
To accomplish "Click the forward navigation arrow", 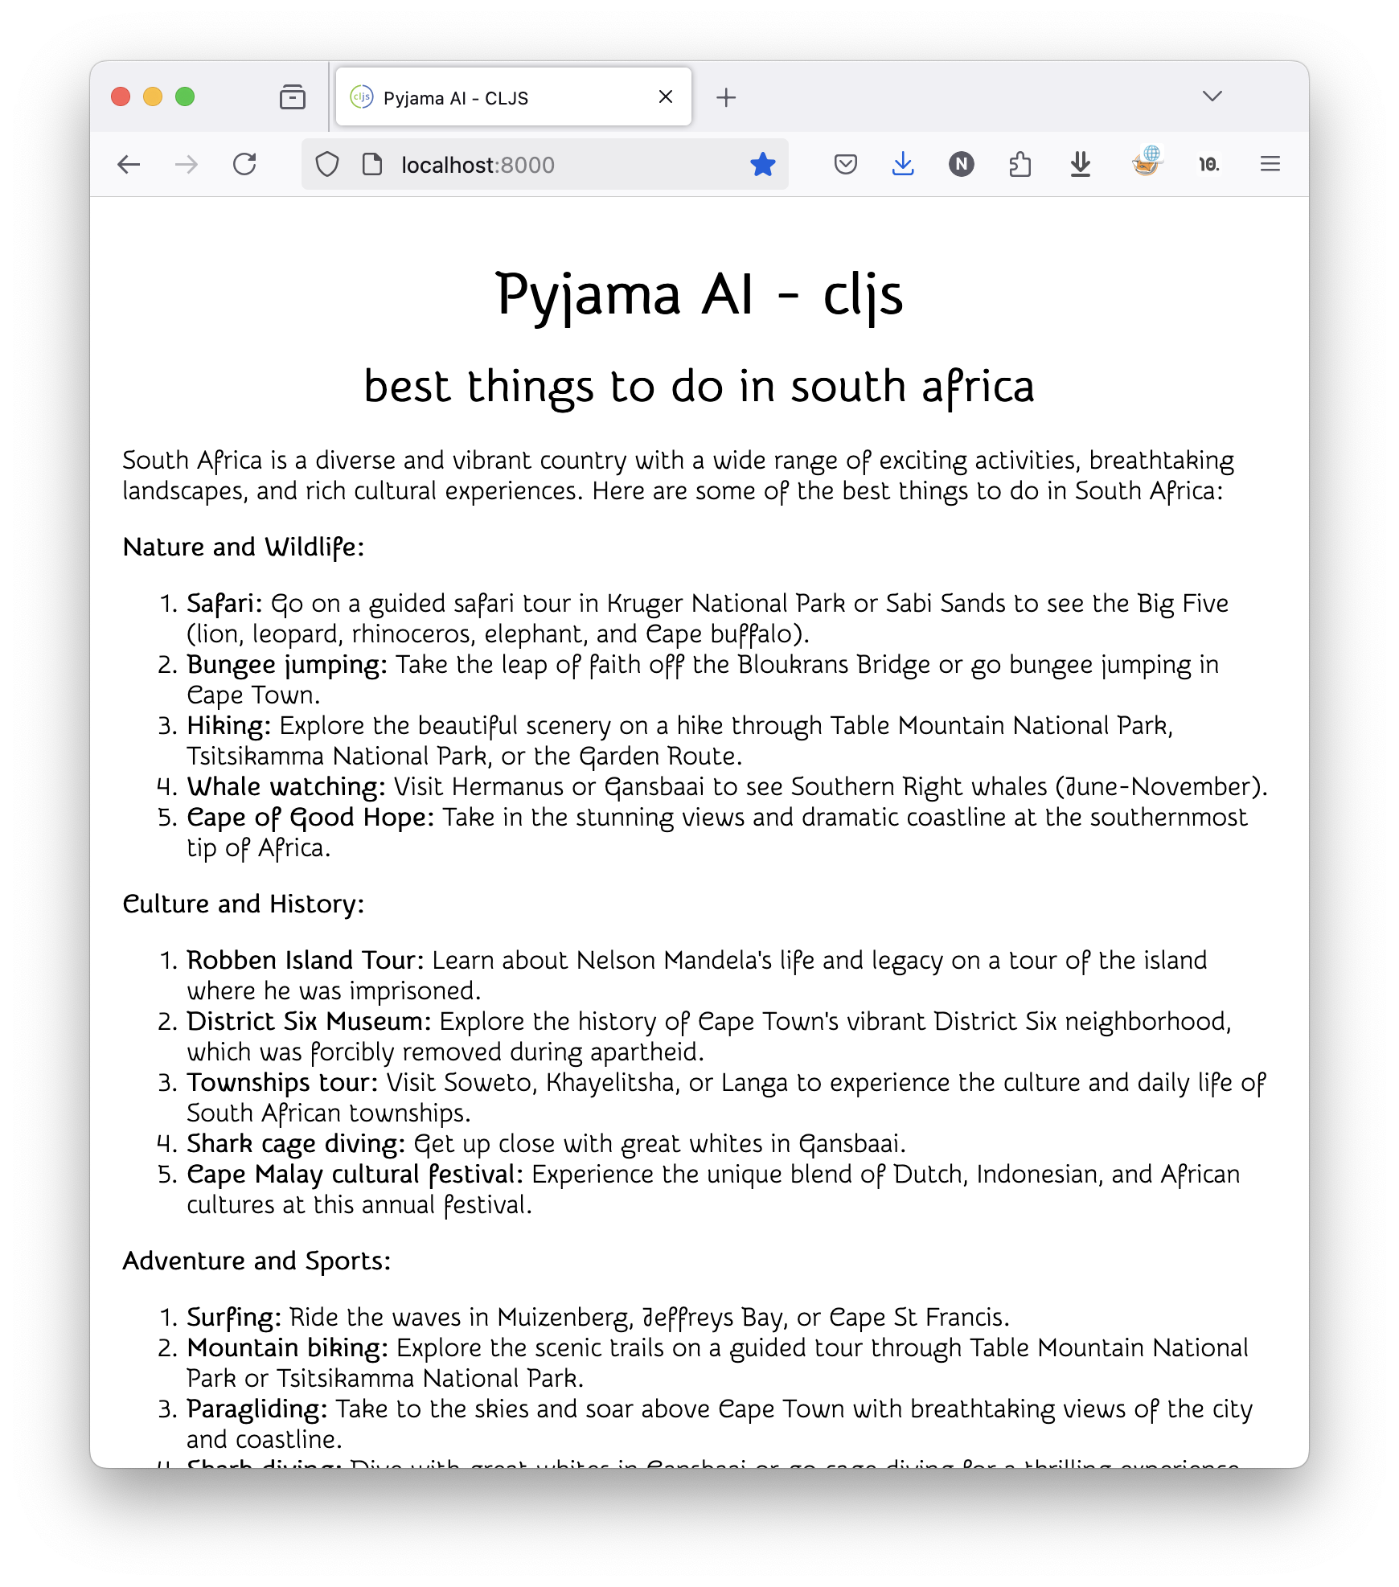I will [x=187, y=165].
